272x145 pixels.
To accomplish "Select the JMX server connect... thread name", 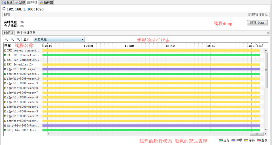I will coord(24,50).
